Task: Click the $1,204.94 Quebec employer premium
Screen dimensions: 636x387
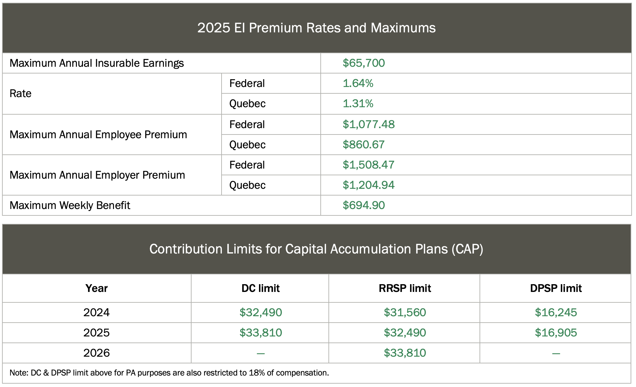Action: tap(368, 185)
